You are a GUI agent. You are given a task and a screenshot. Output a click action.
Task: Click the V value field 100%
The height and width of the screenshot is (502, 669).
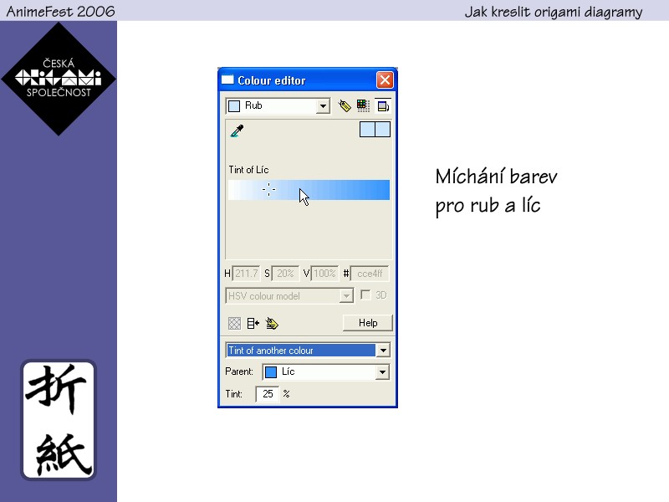[324, 274]
